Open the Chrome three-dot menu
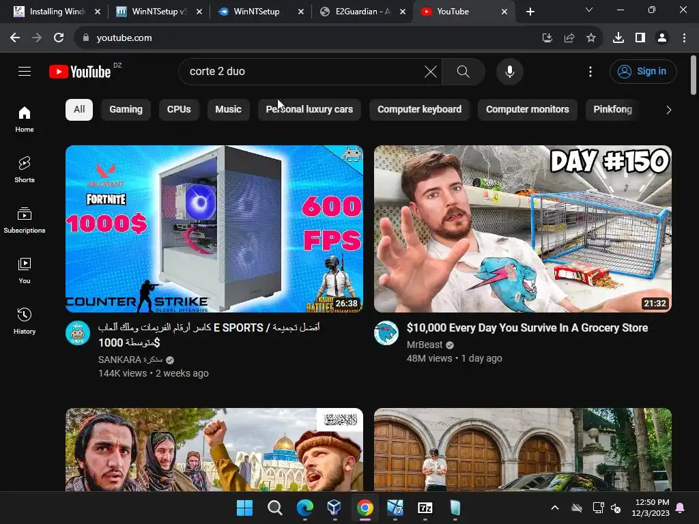 click(684, 38)
